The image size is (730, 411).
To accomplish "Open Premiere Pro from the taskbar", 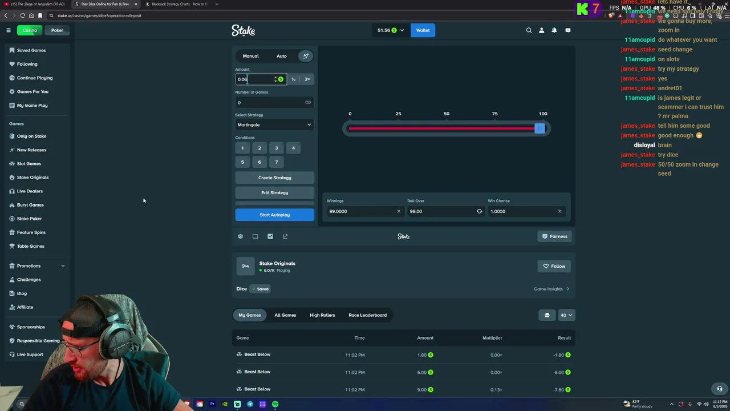I will 212,404.
